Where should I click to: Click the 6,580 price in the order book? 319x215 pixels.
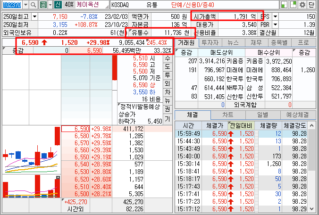[x=82, y=136]
